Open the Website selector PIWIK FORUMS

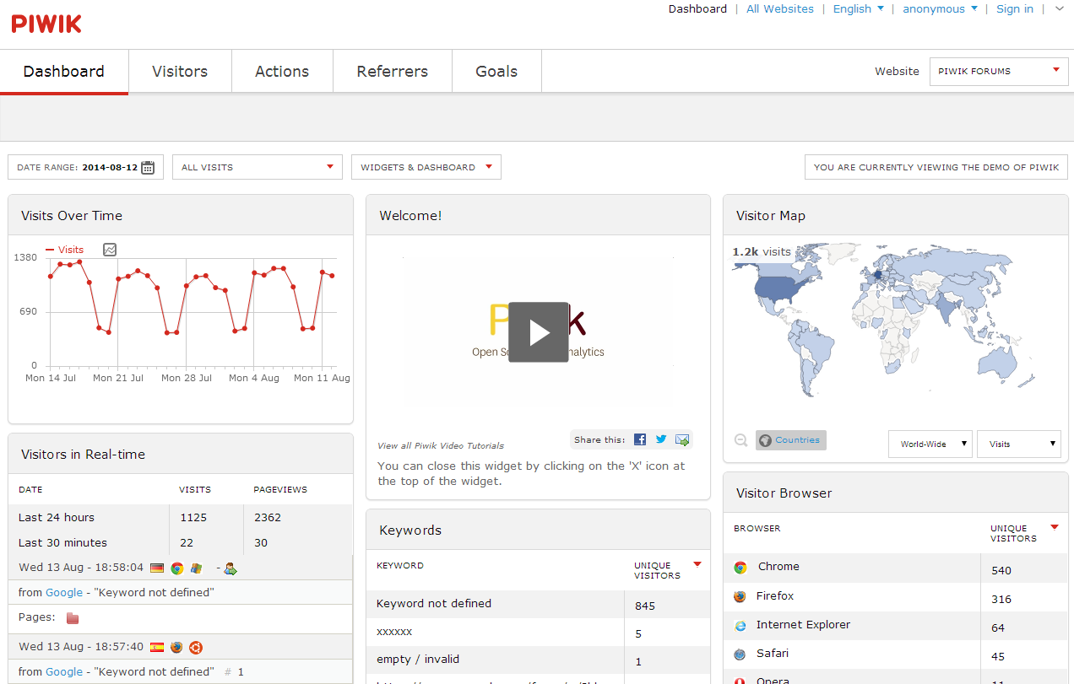[998, 71]
